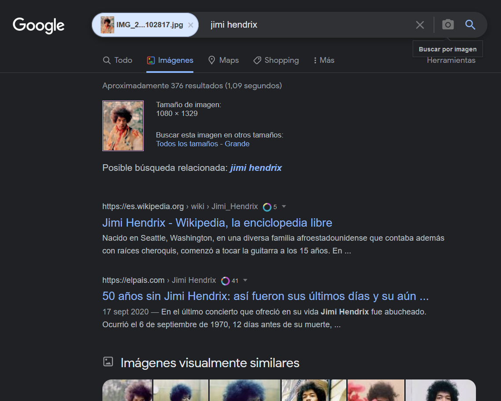Open the last similar image thumbnail
501x401 pixels.
(x=441, y=390)
